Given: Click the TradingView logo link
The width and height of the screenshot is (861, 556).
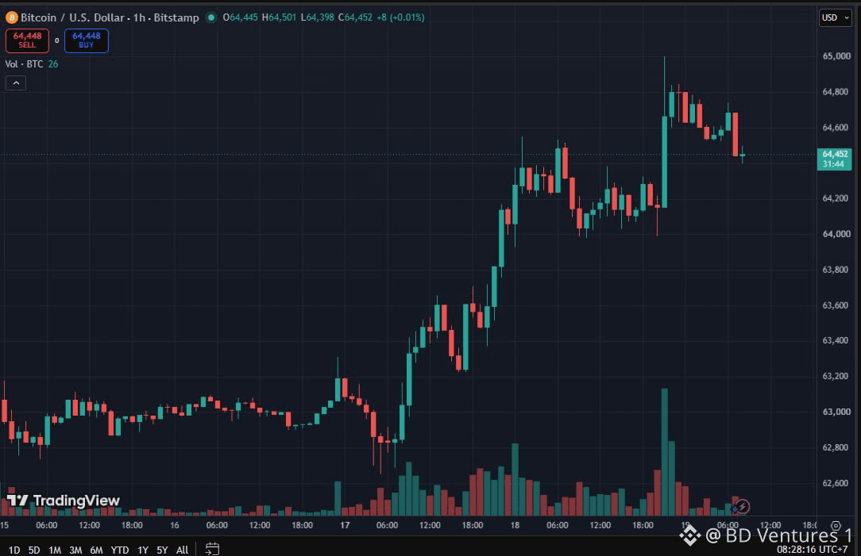Looking at the screenshot, I should [x=64, y=500].
